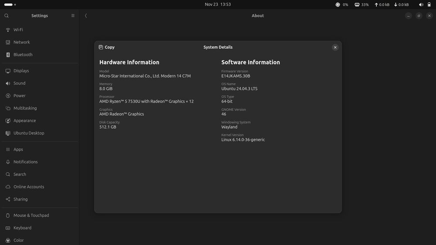Select Mouse & Touchpad in the sidebar
The image size is (436, 245).
pos(40,215)
